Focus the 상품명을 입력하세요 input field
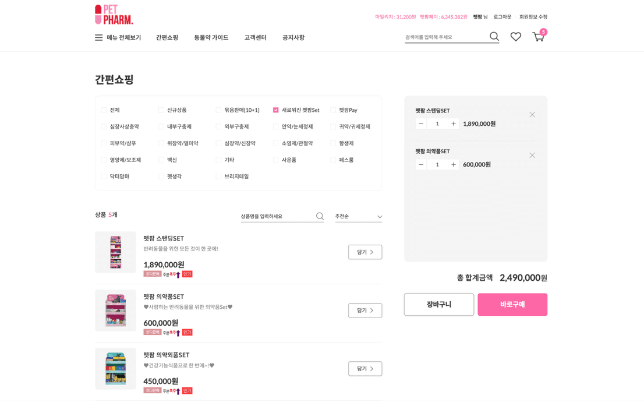The image size is (644, 402). click(278, 216)
